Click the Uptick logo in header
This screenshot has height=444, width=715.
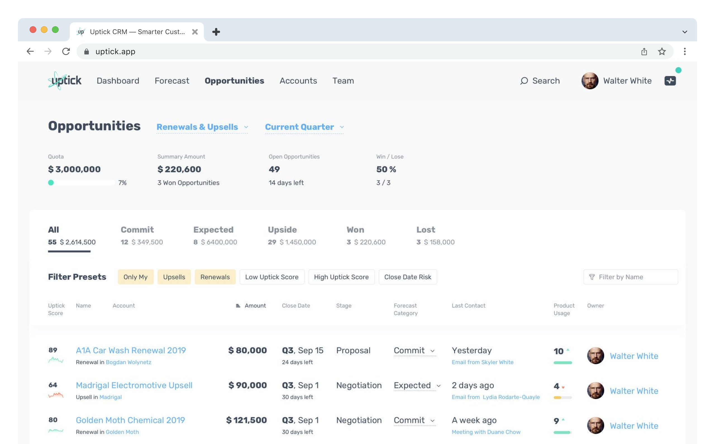click(x=65, y=80)
